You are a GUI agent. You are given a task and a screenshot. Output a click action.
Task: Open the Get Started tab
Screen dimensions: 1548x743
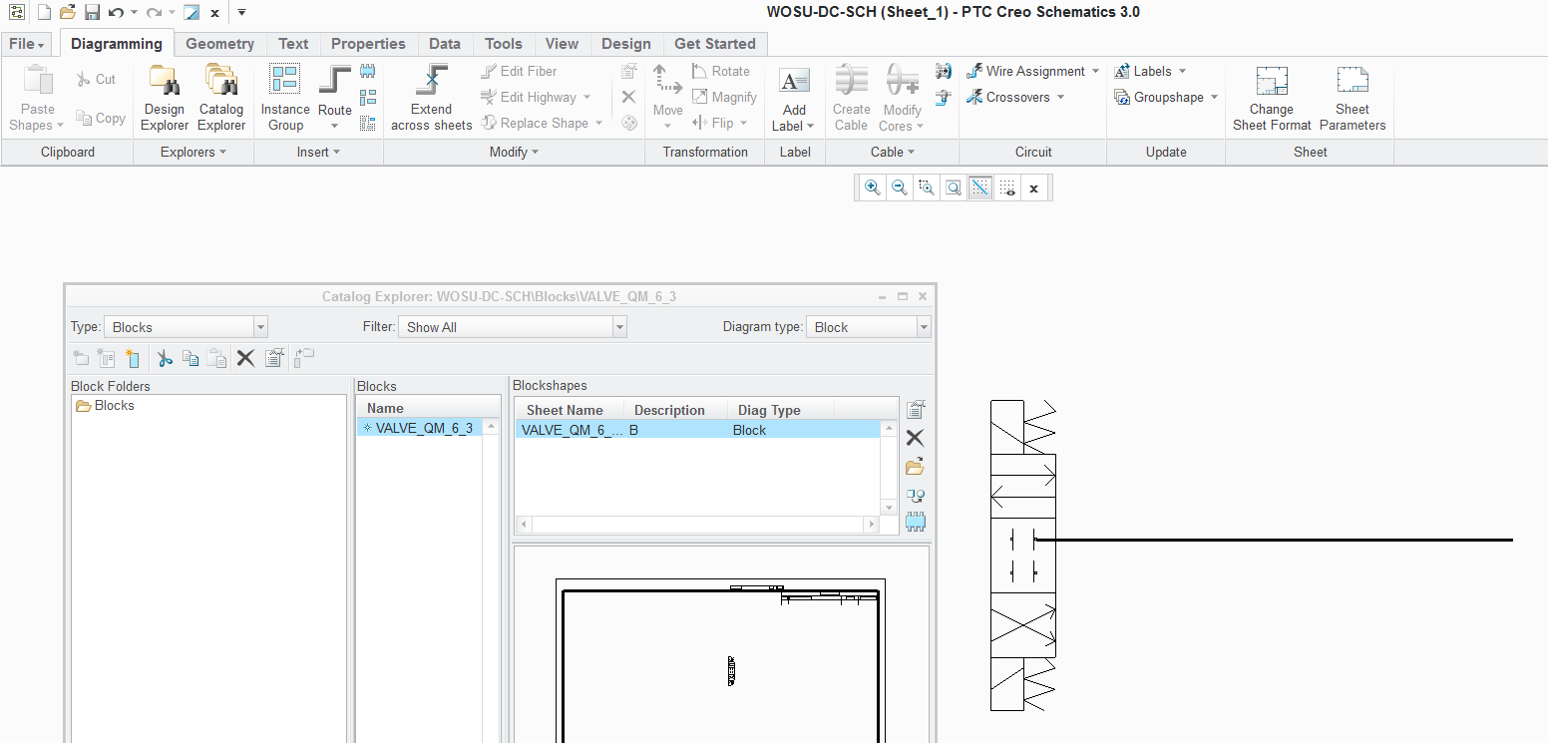[715, 44]
